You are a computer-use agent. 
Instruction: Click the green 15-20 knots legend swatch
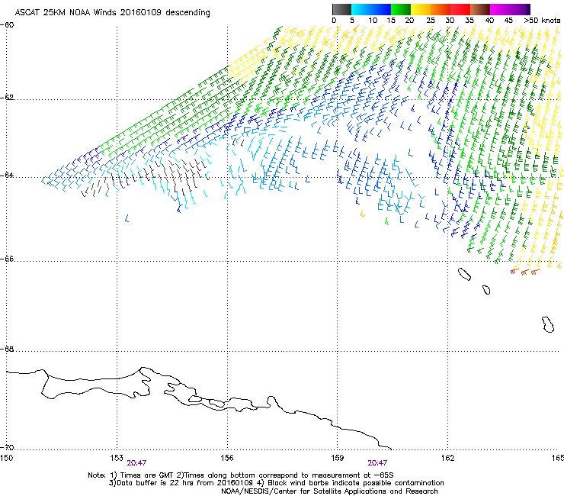401,9
